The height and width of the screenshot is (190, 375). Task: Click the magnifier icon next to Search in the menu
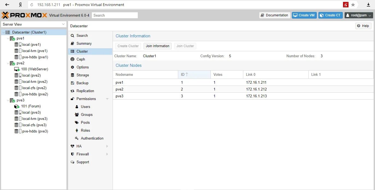(72, 35)
